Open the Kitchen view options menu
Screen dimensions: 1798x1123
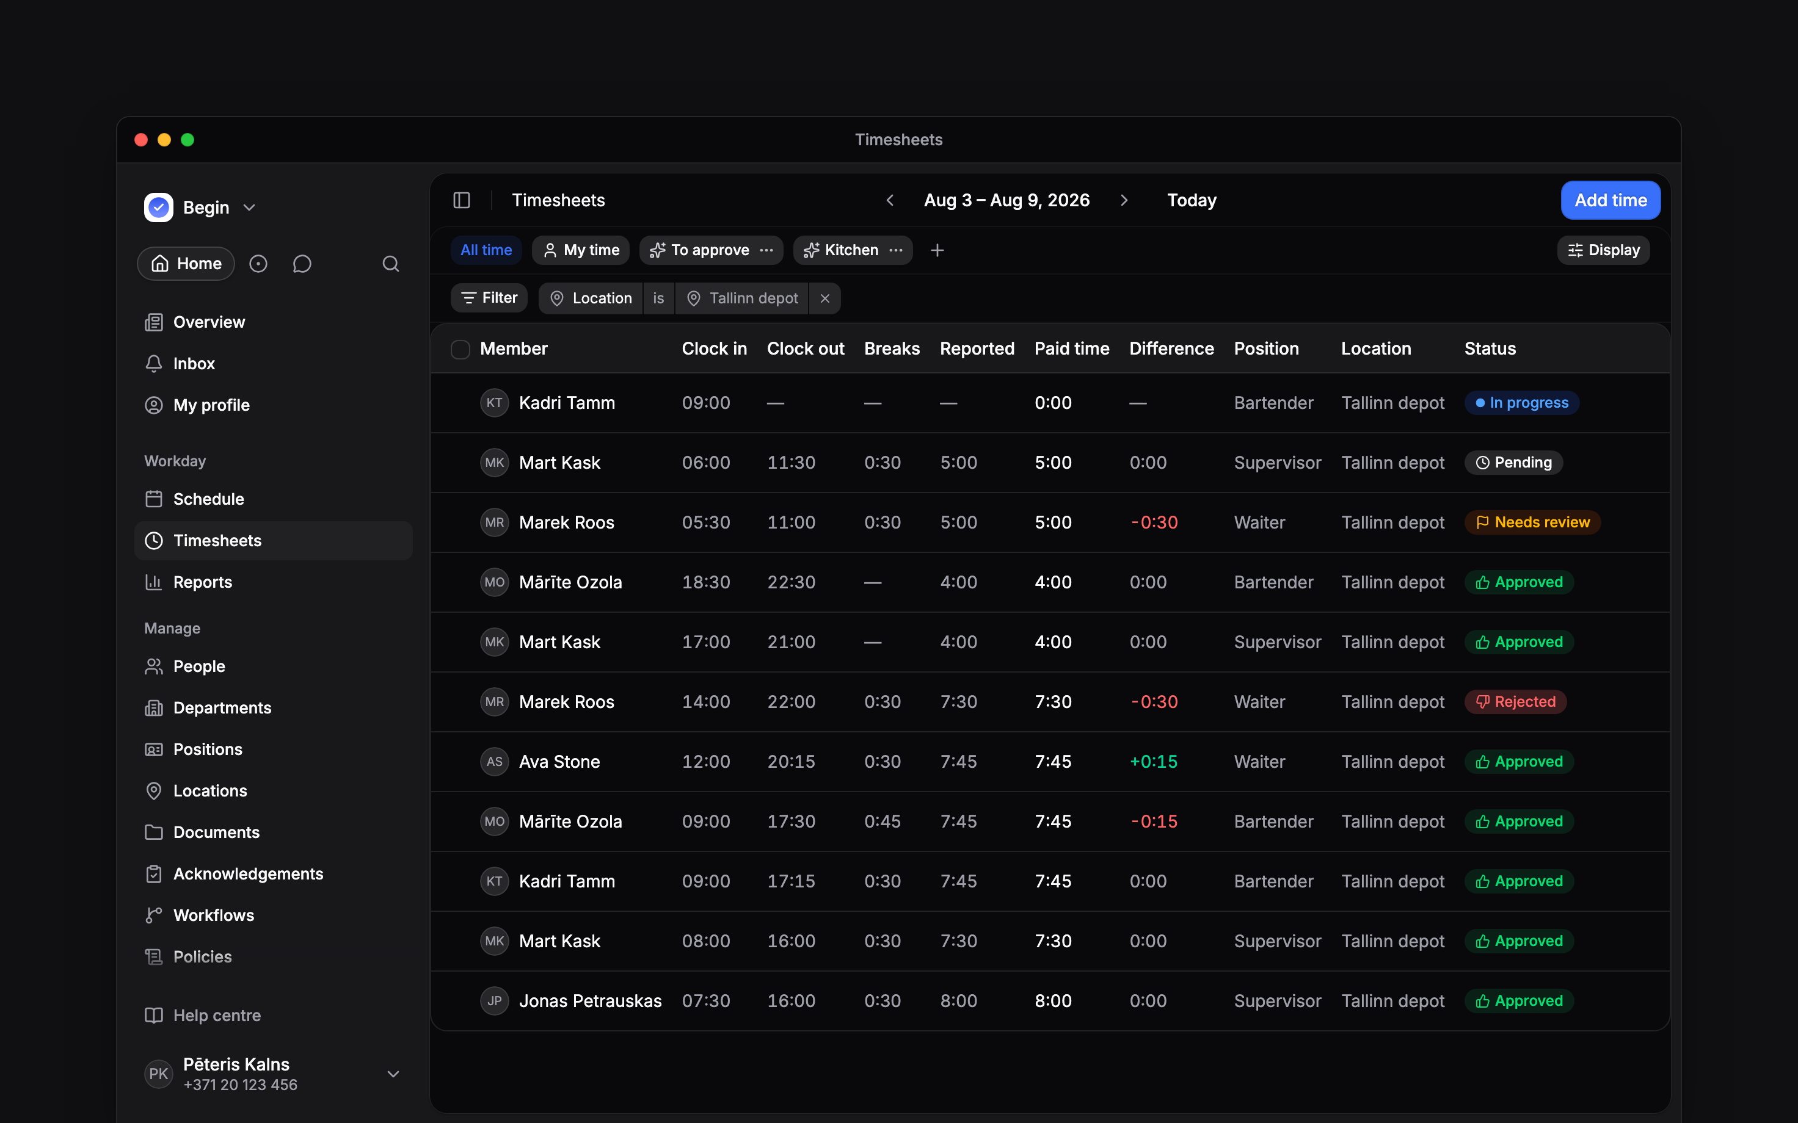(896, 250)
